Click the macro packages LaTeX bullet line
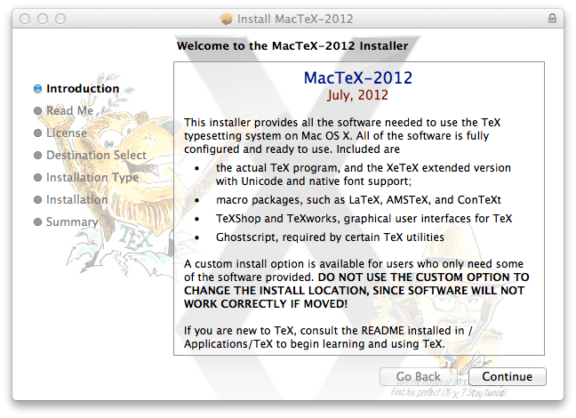Image resolution: width=576 pixels, height=418 pixels. pos(358,199)
